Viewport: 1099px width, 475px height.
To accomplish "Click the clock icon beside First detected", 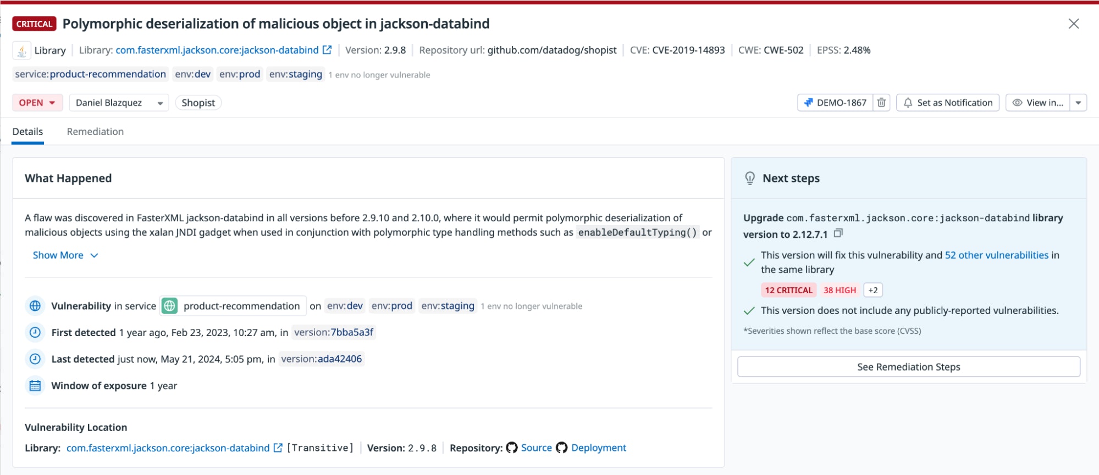I will pyautogui.click(x=35, y=332).
